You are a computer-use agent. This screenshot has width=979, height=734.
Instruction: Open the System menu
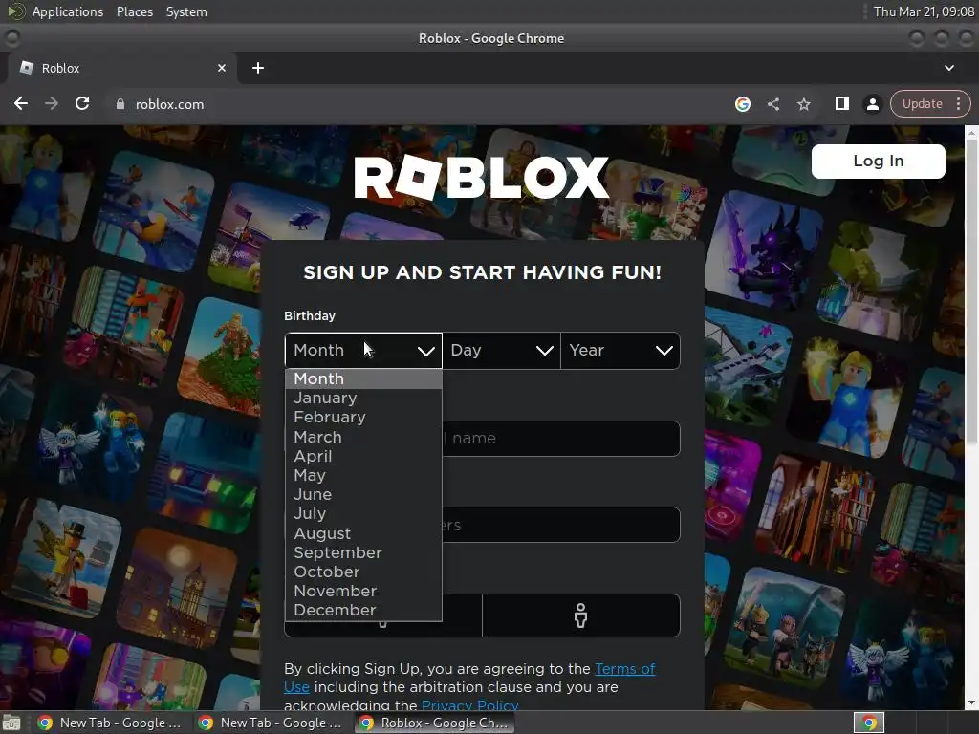point(186,11)
